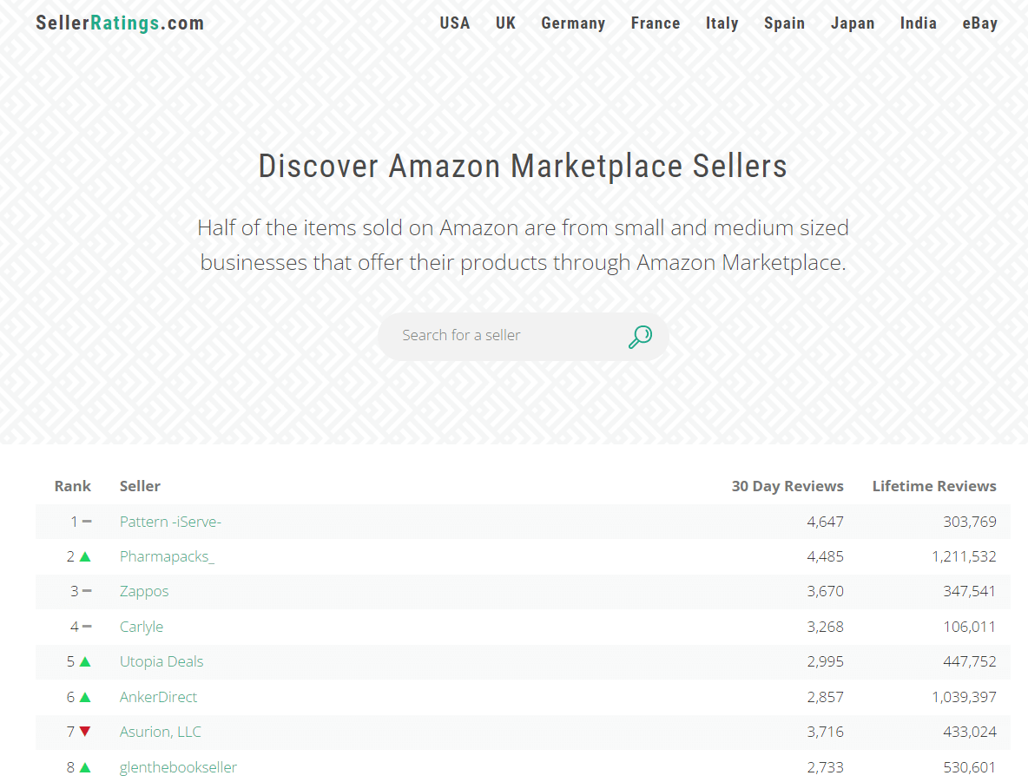Open the Pattern -iServe- seller page

point(170,522)
